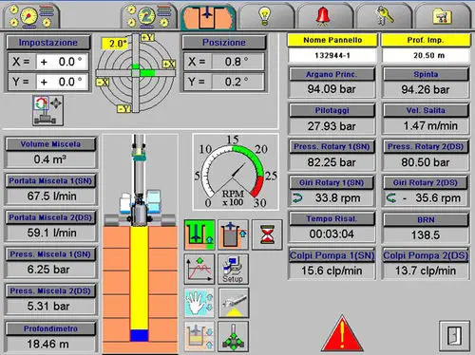Open the light bulb tab
Image resolution: width=475 pixels, height=355 pixels.
pos(265,16)
